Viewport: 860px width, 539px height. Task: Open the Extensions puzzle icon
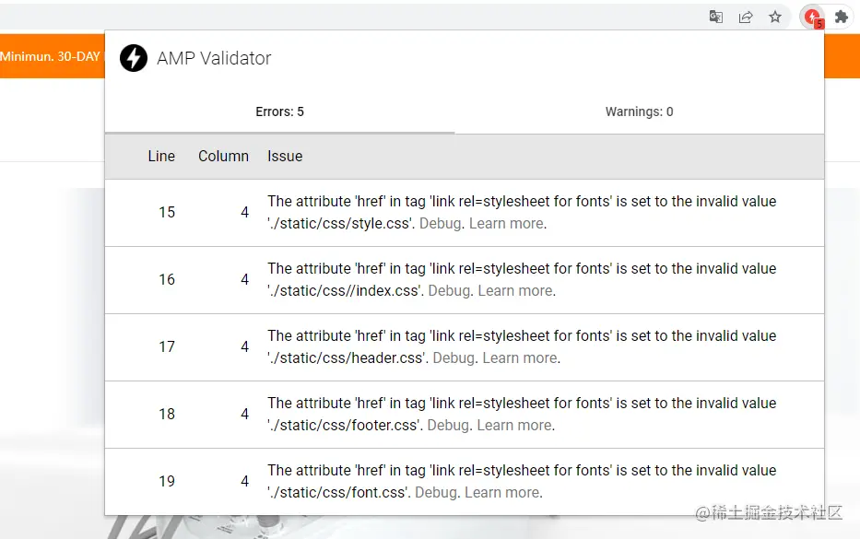point(841,17)
